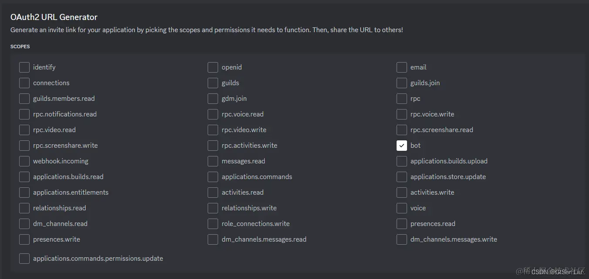Check the openid scope

click(x=213, y=67)
